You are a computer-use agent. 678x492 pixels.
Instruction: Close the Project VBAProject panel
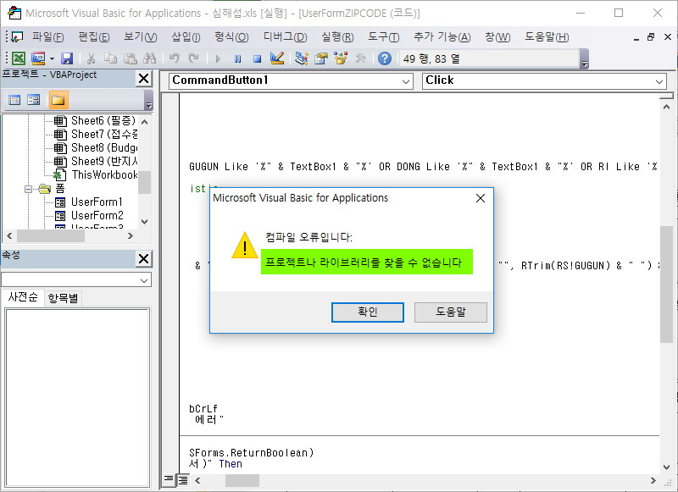click(x=143, y=79)
